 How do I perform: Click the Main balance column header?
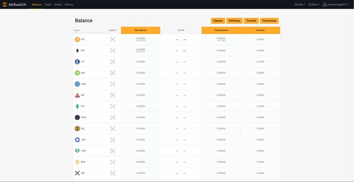(141, 30)
